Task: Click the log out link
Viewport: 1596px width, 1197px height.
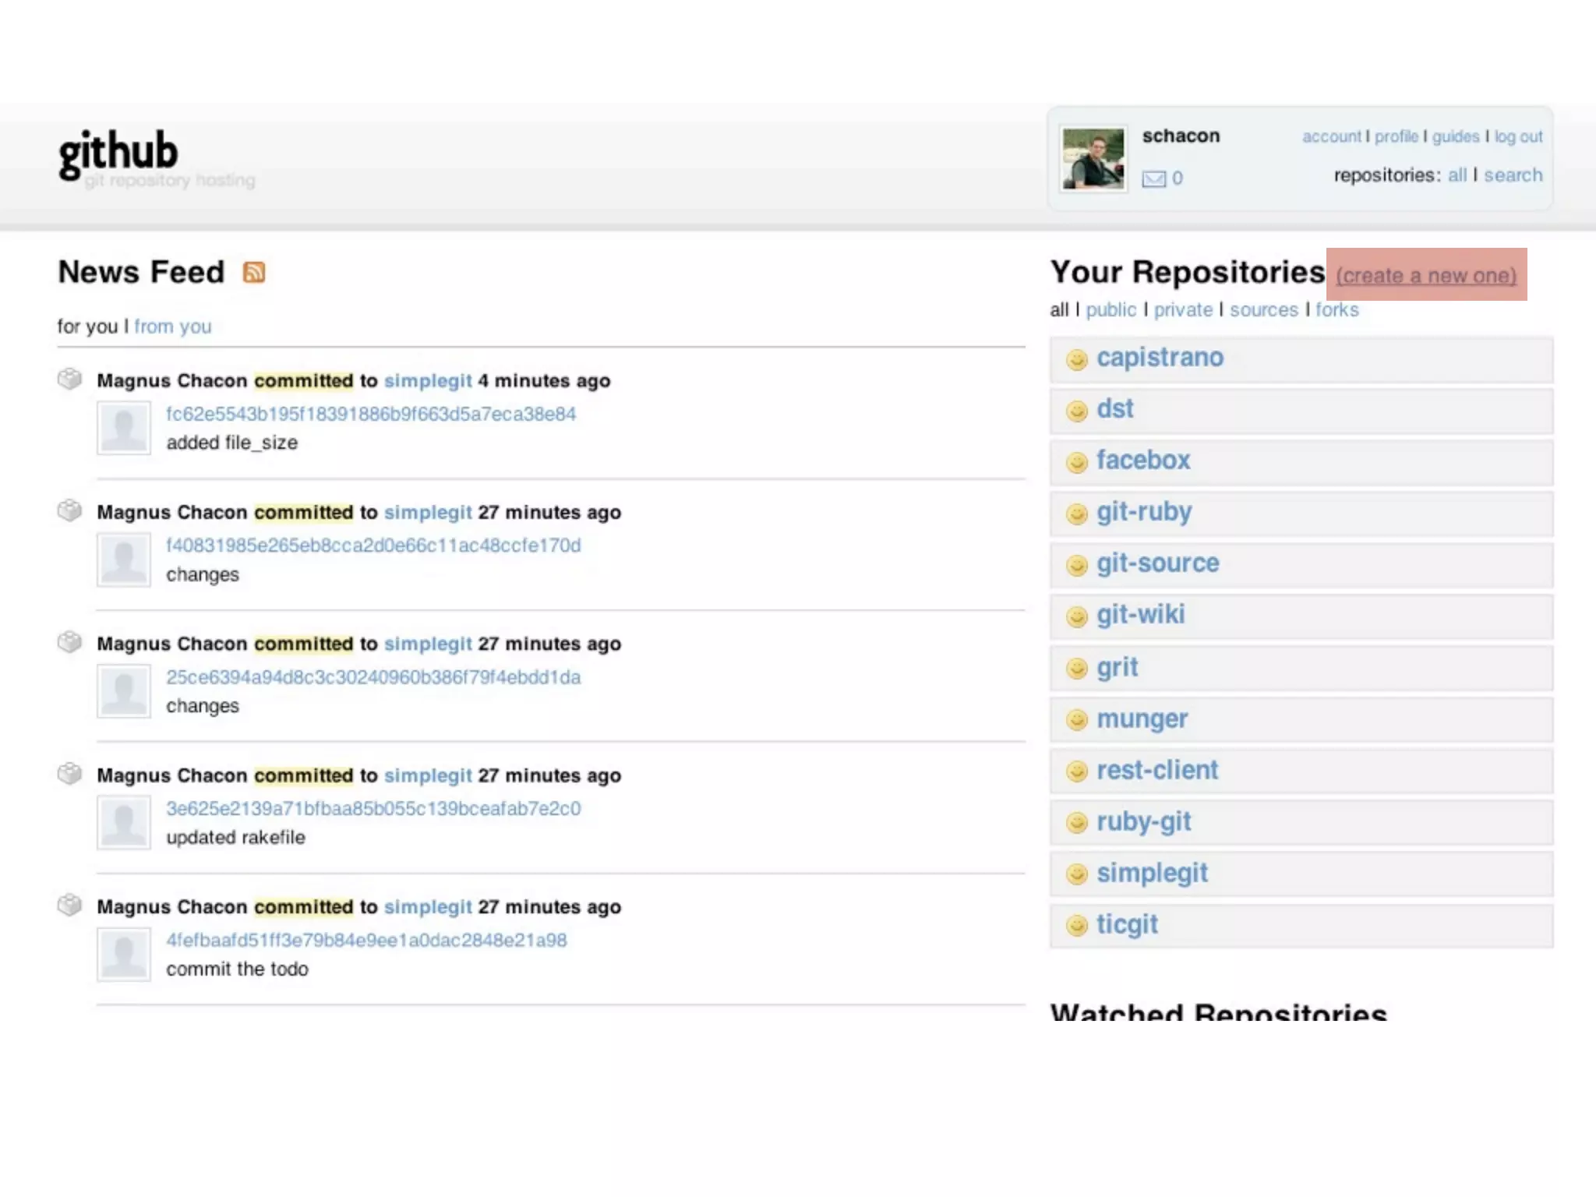Action: tap(1518, 136)
